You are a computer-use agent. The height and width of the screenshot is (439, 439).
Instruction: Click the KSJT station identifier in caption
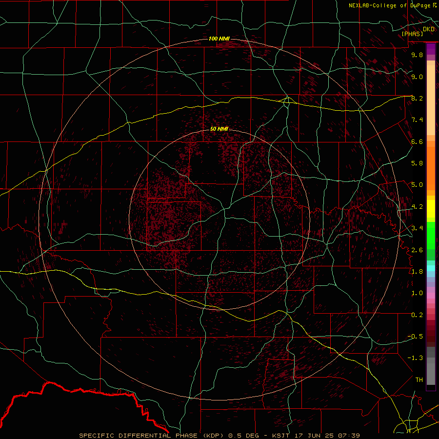click(x=282, y=436)
